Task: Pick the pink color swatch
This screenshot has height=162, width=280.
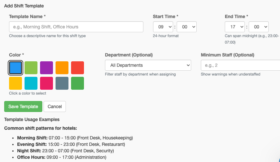Action: (x=47, y=83)
